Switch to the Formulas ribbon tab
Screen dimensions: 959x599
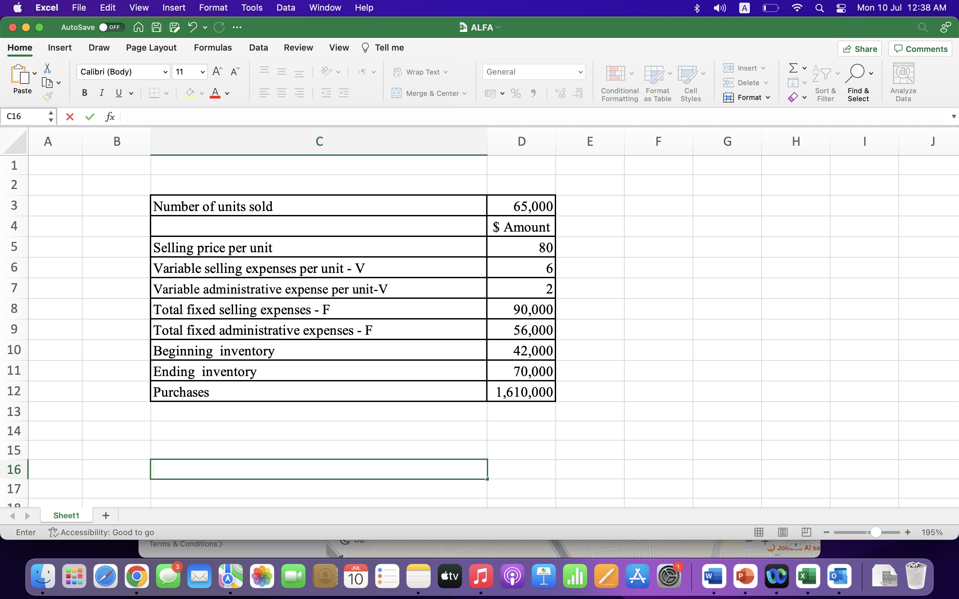[212, 48]
